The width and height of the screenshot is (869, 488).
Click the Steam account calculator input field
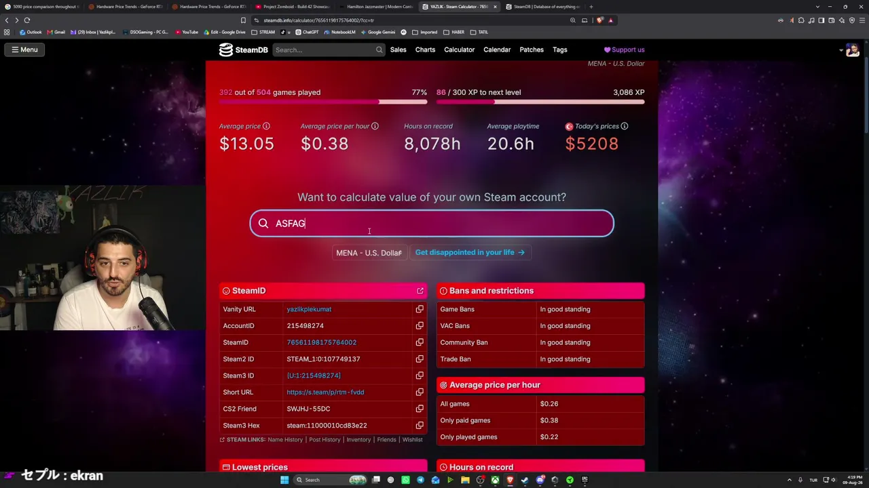432,224
